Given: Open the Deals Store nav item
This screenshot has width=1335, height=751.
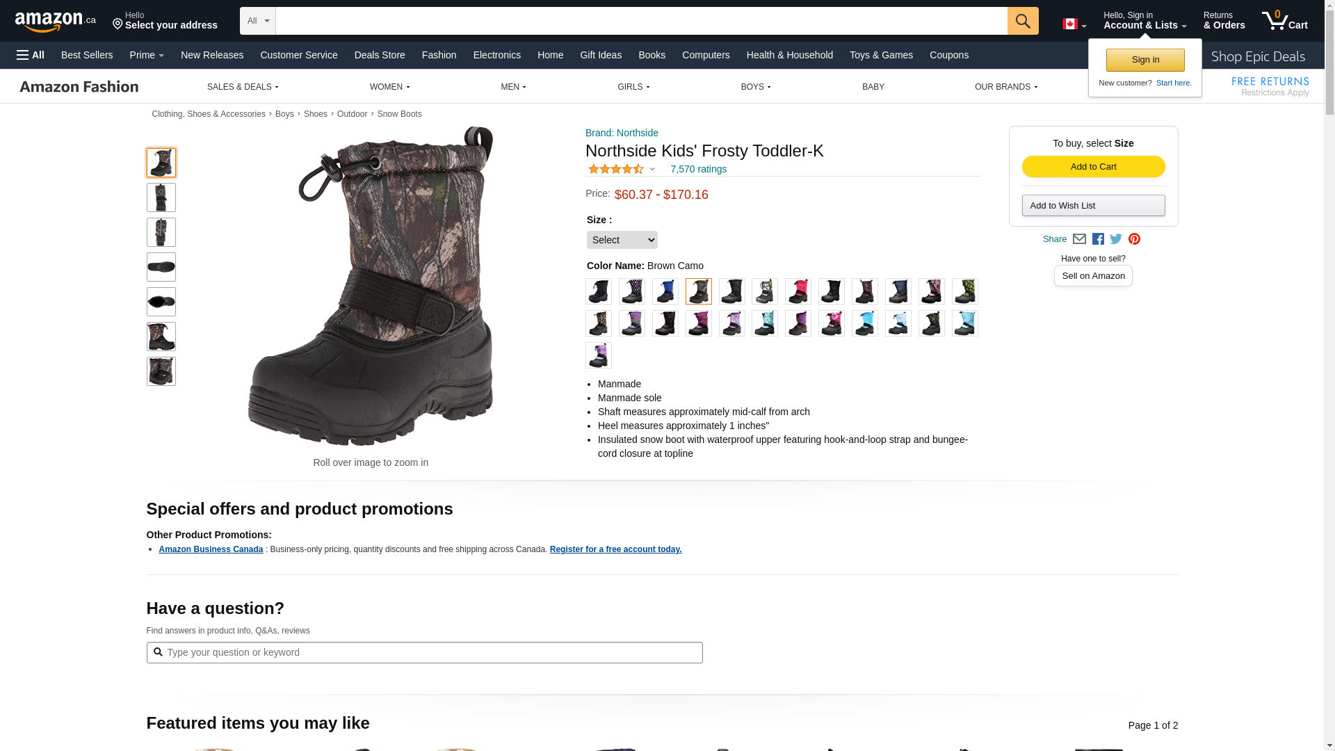Looking at the screenshot, I should (380, 55).
